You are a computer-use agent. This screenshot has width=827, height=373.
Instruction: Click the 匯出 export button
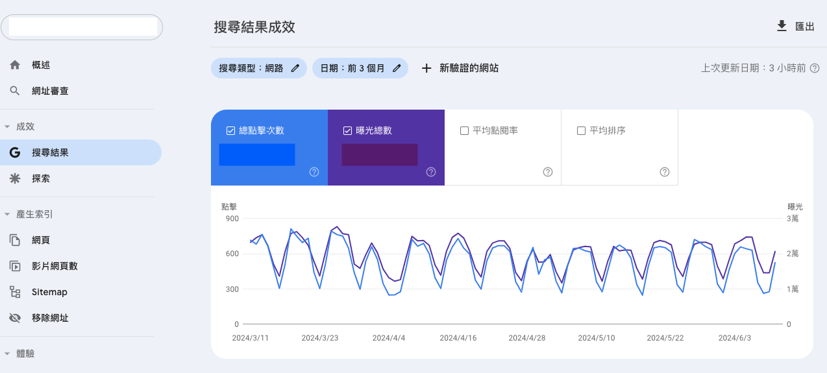[795, 27]
